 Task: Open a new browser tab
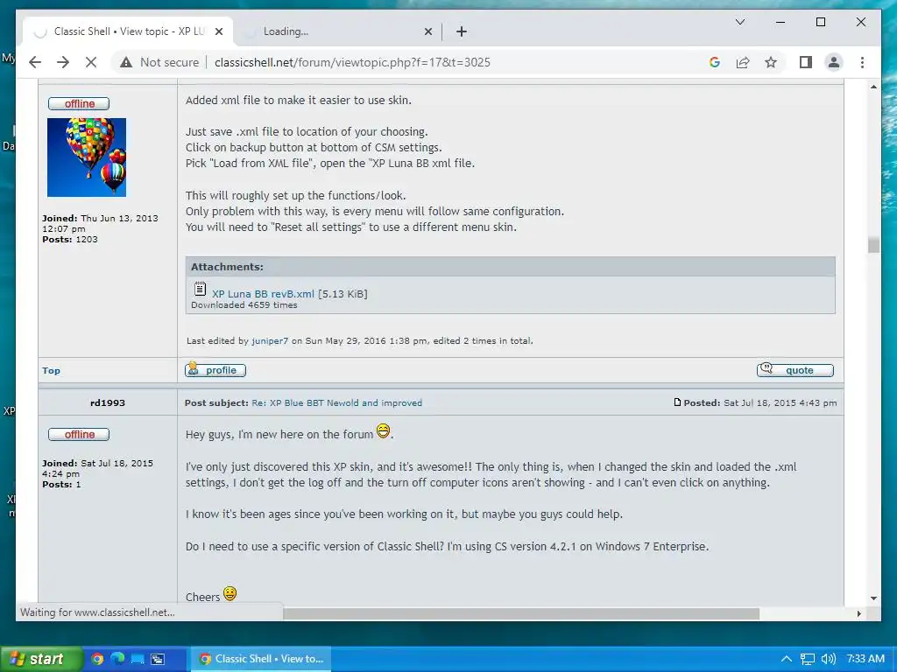click(x=462, y=31)
